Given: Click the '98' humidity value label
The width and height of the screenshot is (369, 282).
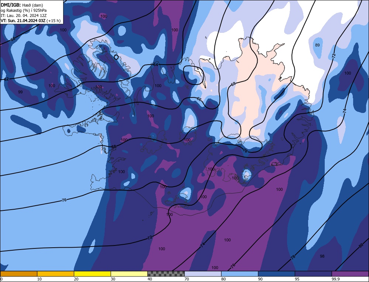Looking at the screenshot, I should (x=322, y=256).
